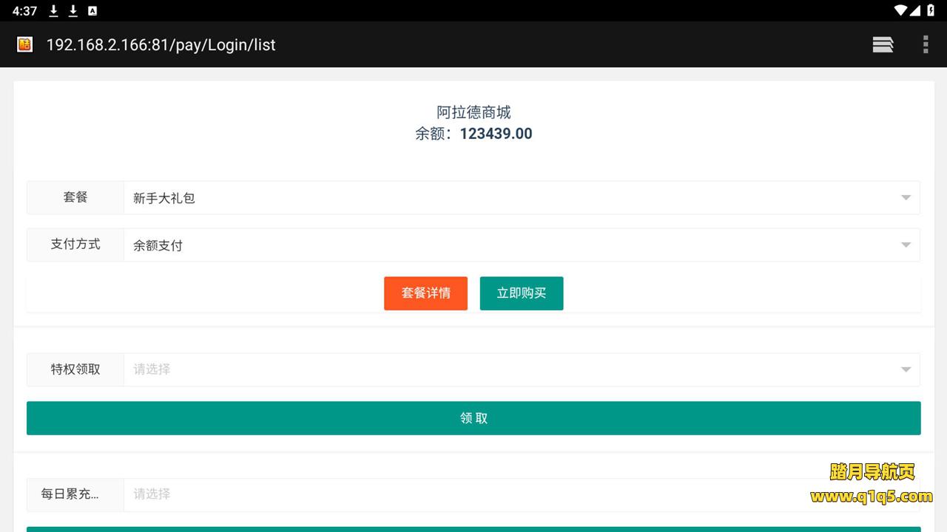Image resolution: width=947 pixels, height=532 pixels.
Task: Open the browser tab switcher icon
Action: click(883, 44)
